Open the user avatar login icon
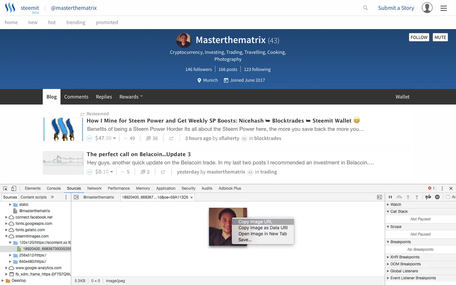Screen dimensions: 456x285 (427, 8)
